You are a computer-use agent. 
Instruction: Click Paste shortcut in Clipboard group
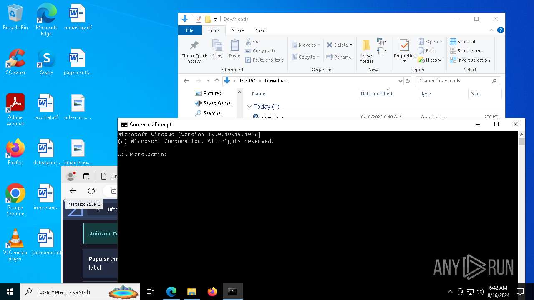point(264,60)
